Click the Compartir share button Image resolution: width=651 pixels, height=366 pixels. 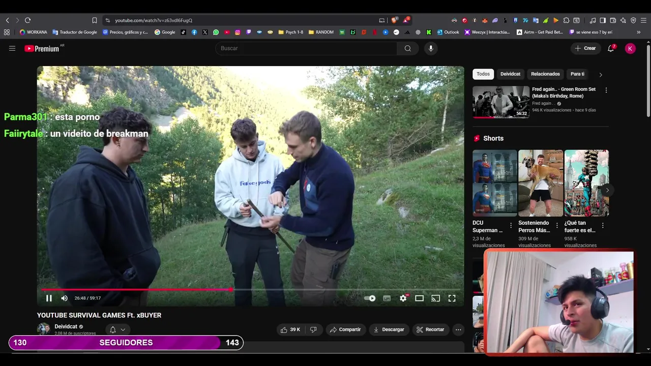pyautogui.click(x=345, y=330)
